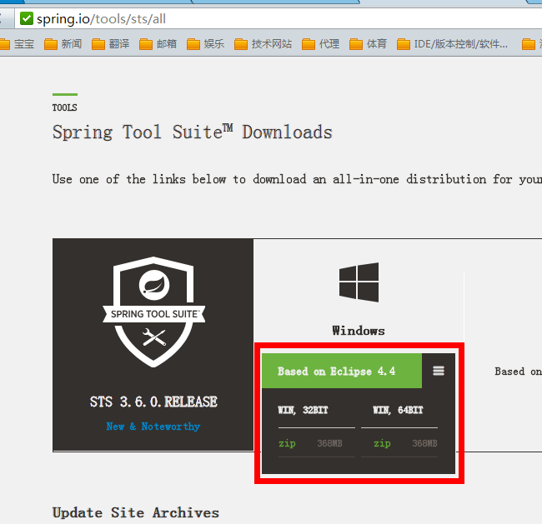Click the STS 3.6.0.RELEASE text

(x=153, y=402)
